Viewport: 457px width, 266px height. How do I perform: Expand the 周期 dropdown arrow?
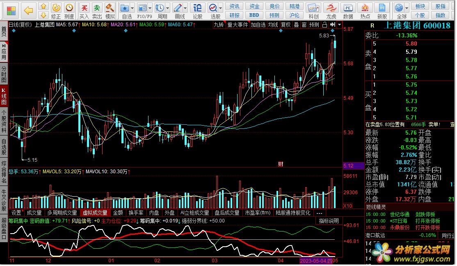[x=168, y=8]
